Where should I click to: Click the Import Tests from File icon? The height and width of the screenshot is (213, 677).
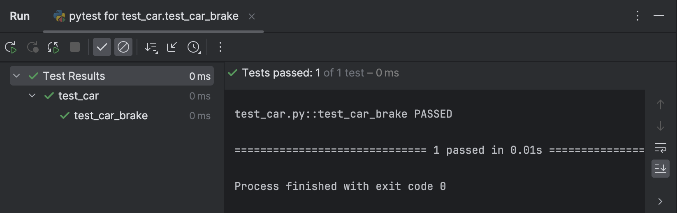point(172,47)
